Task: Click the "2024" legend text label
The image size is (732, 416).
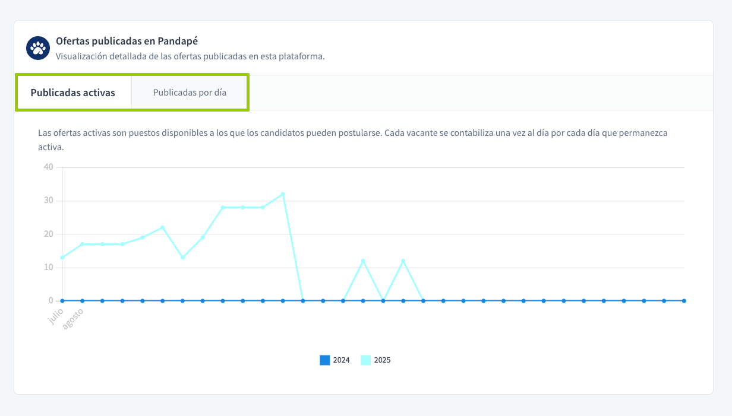Action: (x=341, y=360)
